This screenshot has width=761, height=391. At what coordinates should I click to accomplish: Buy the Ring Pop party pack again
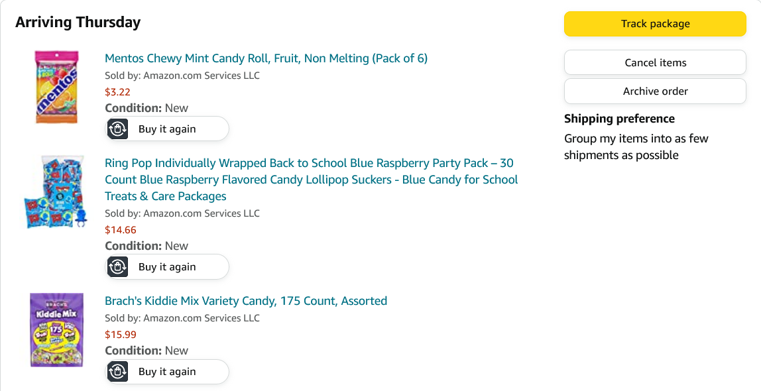click(x=167, y=267)
